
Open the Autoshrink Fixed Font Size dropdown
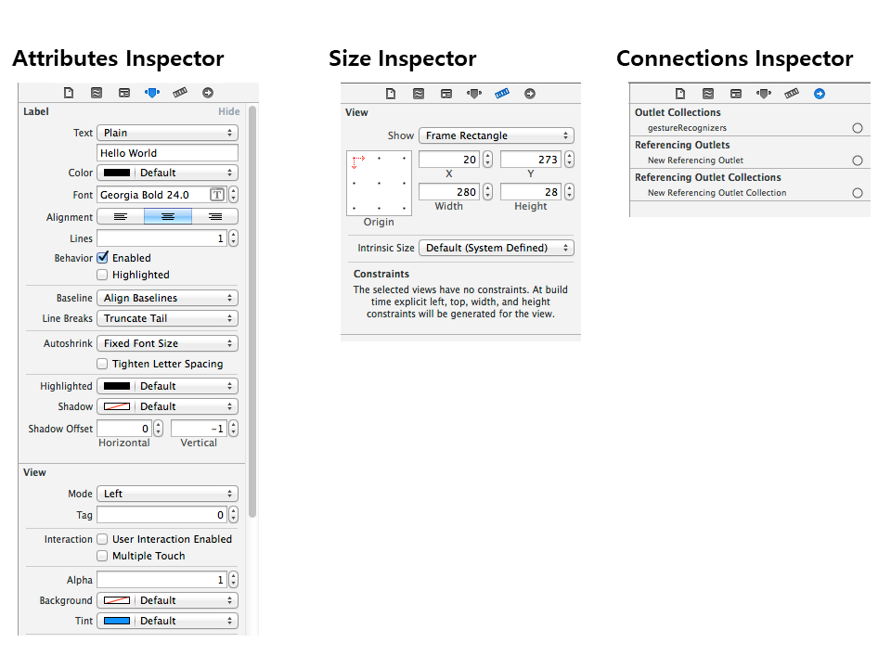(x=167, y=343)
